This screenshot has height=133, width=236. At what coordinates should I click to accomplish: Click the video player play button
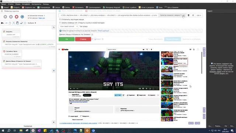(x=70, y=89)
